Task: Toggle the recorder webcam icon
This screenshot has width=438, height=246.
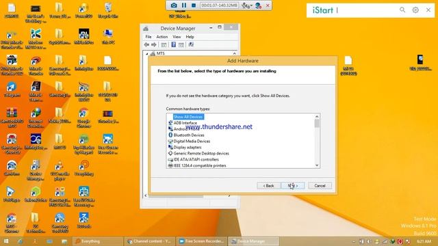Action: [x=258, y=5]
